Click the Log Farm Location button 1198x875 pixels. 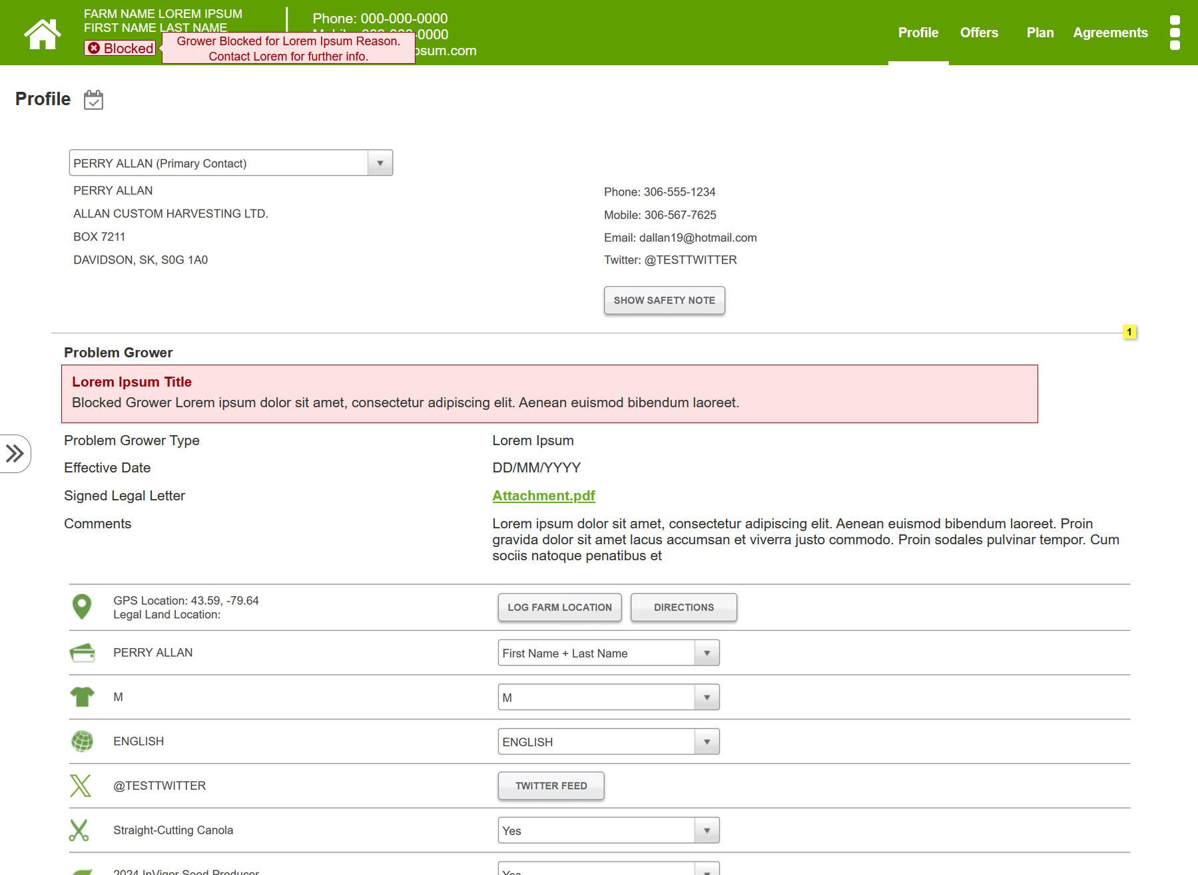click(559, 608)
